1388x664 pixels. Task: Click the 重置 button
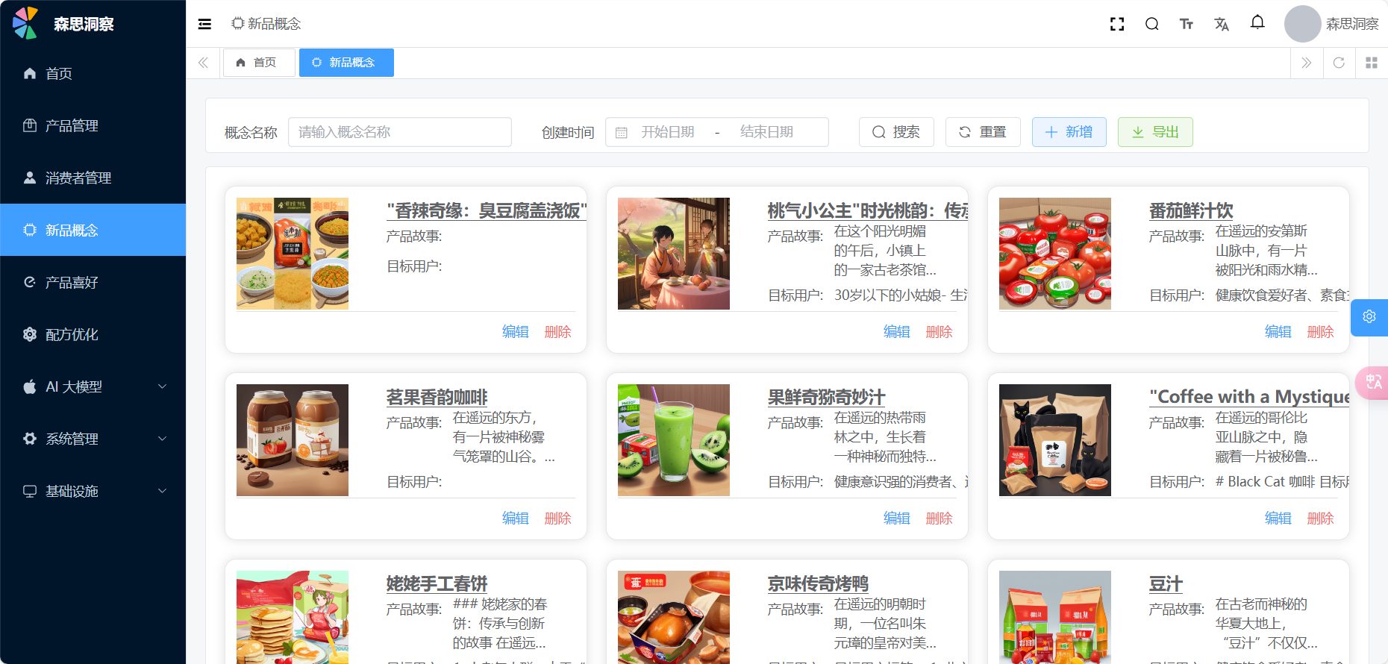pyautogui.click(x=983, y=132)
